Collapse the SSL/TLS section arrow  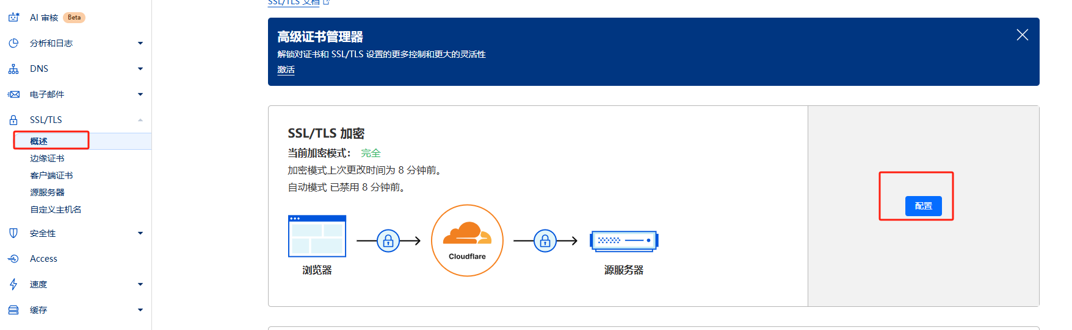pos(140,120)
